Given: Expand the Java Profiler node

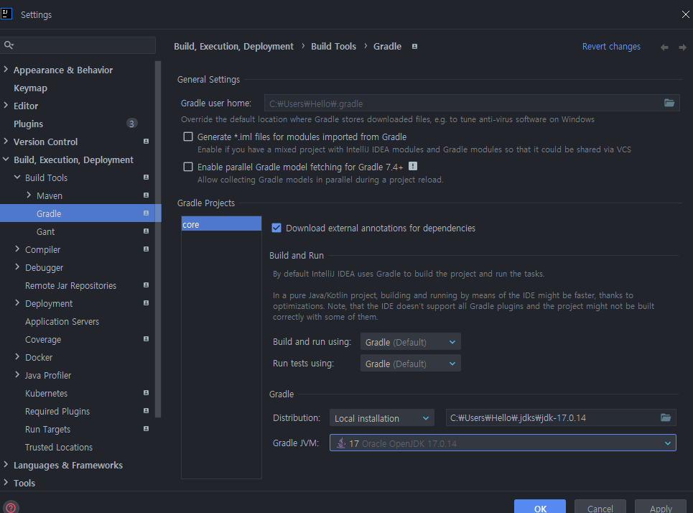Looking at the screenshot, I should coord(17,375).
